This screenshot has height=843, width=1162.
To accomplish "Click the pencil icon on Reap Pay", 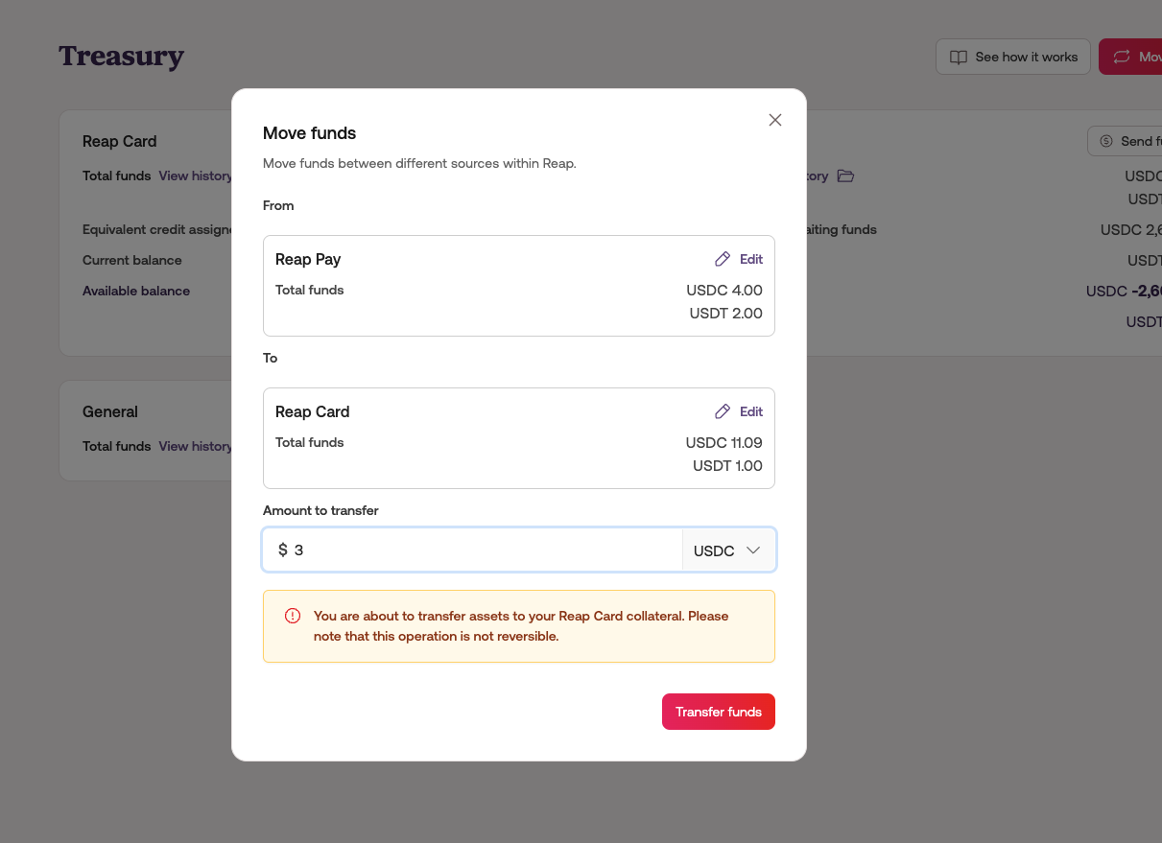I will (723, 259).
